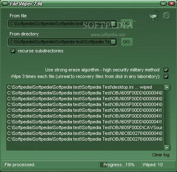Toggle Wipe 3 times each file checkbox

166,76
